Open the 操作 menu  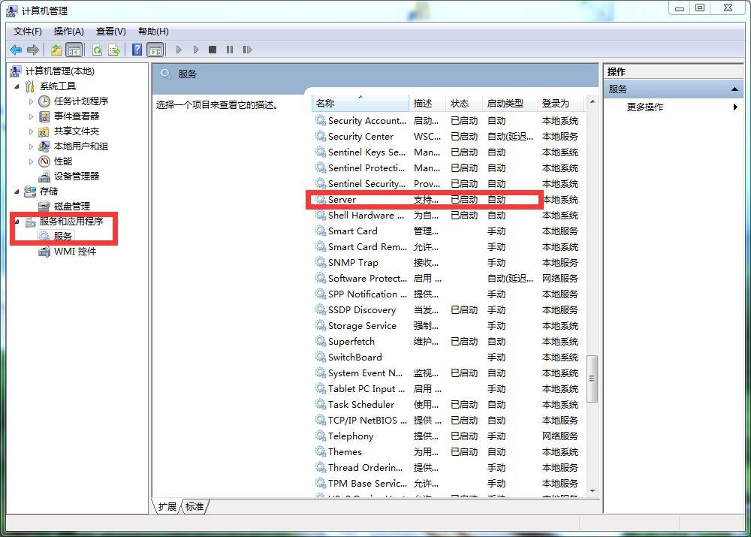click(68, 31)
